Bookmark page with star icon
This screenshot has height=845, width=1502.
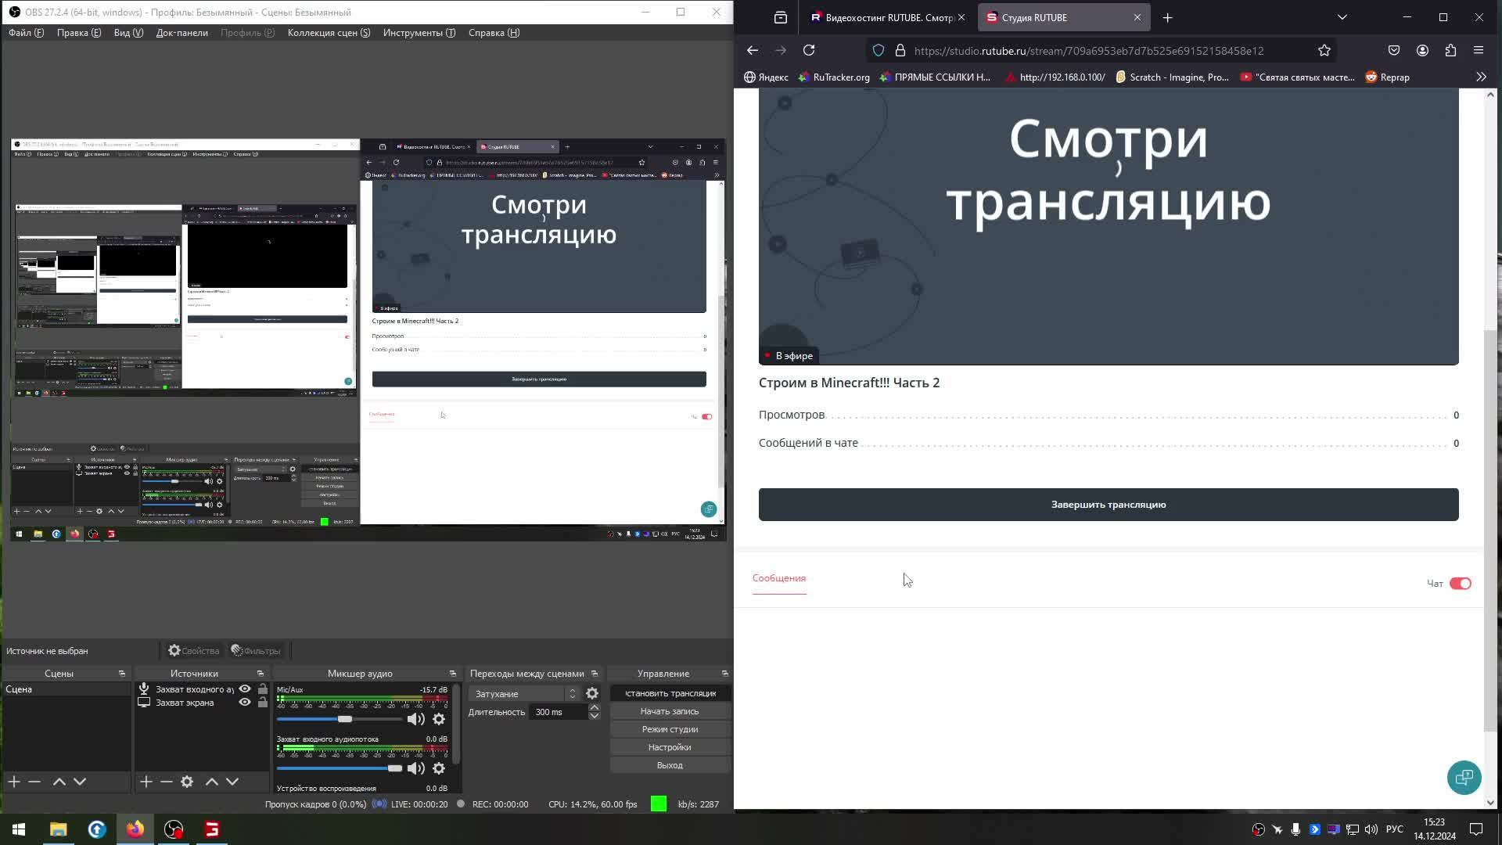click(x=1324, y=51)
